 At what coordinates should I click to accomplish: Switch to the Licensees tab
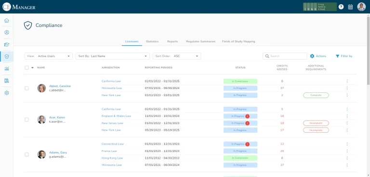pyautogui.click(x=132, y=41)
